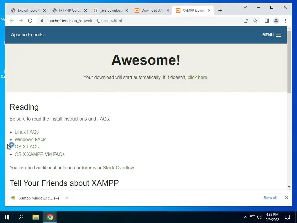
Task: Close the Exploit Tools tab
Action: [x=44, y=10]
